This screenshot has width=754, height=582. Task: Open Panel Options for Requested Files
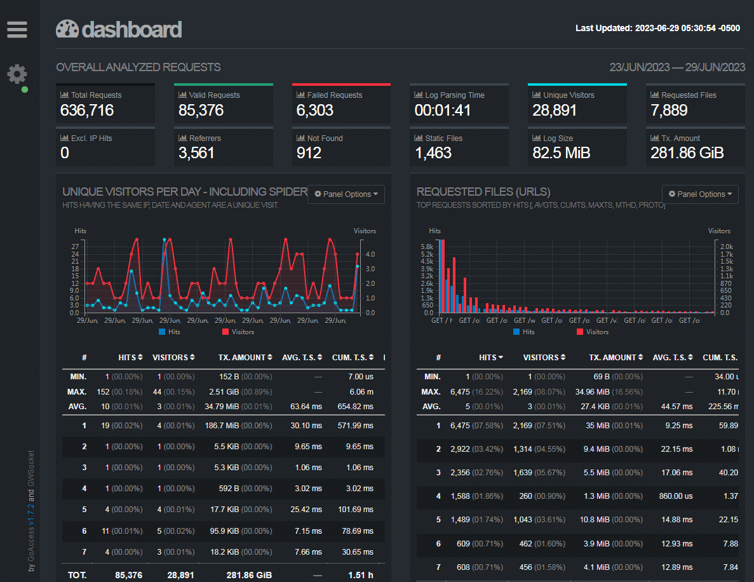tap(700, 194)
